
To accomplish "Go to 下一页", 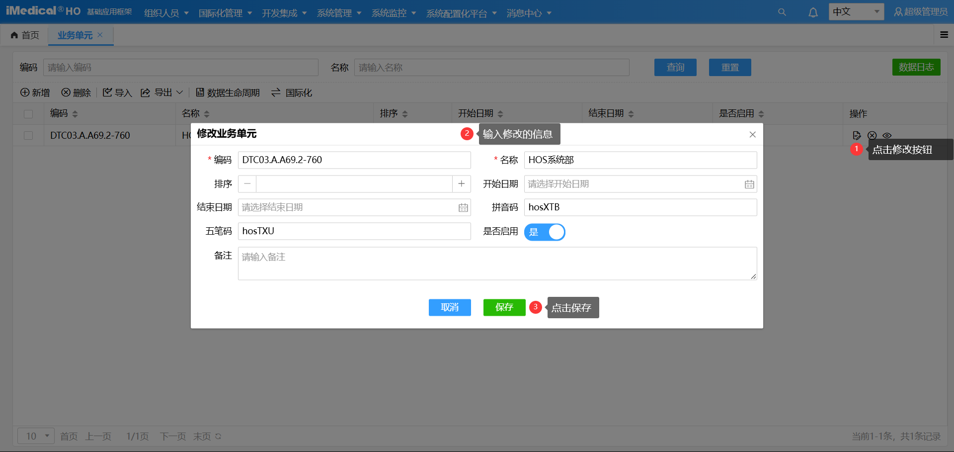I will click(173, 436).
